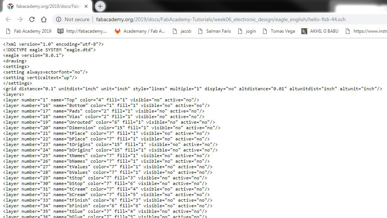This screenshot has height=218, width=387.
Task: Click the setting alwaysvectorfont line
Action: [45, 72]
